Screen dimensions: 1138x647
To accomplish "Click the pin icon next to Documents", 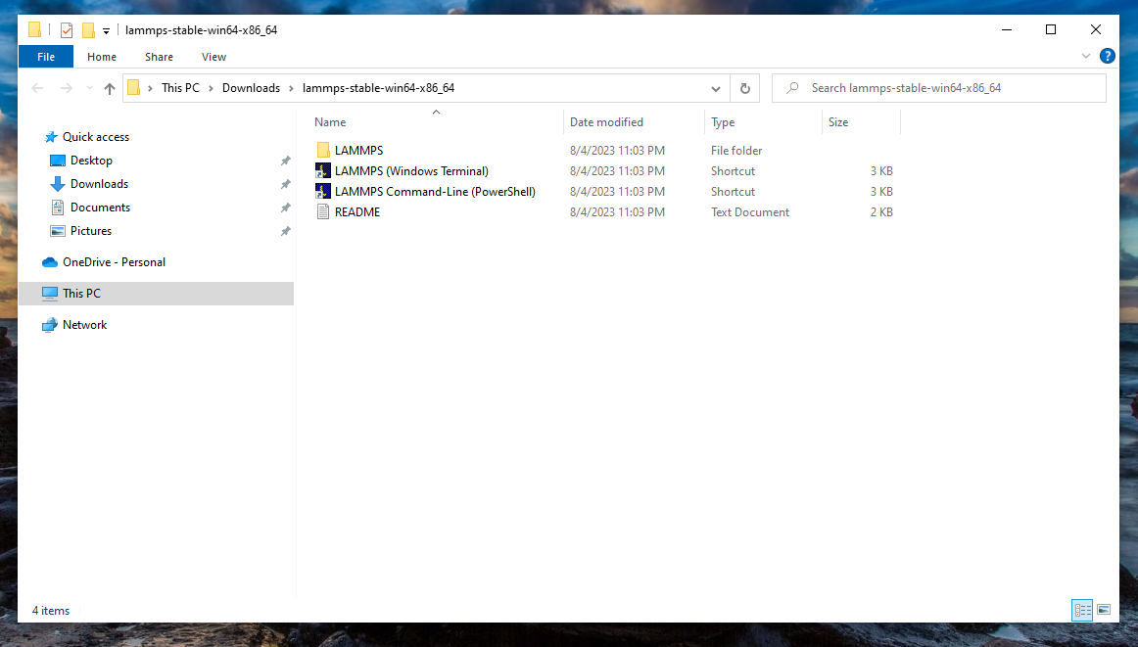I will 286,208.
